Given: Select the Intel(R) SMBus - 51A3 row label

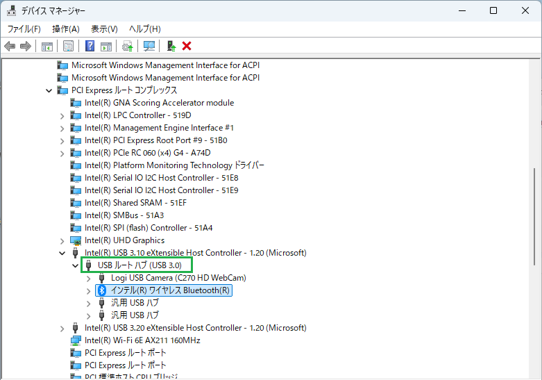Looking at the screenshot, I should (x=124, y=215).
